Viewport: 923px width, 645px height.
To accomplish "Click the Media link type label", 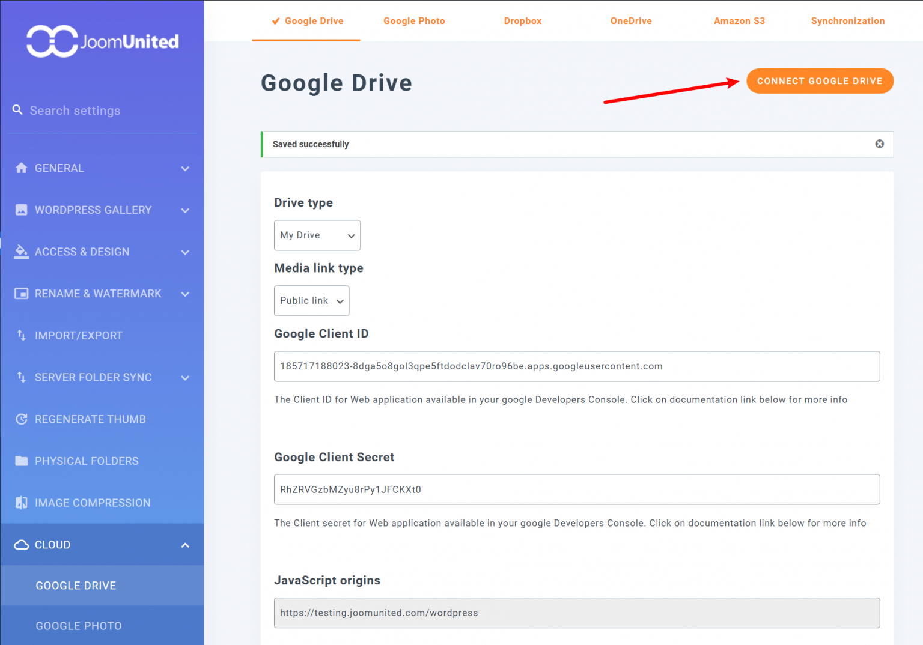I will (x=318, y=268).
